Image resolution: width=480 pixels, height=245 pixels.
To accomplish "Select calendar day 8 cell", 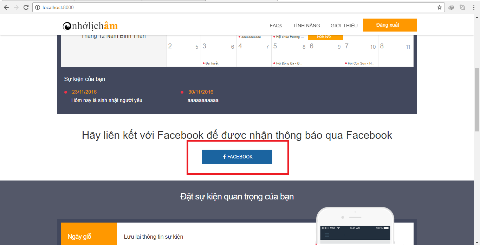I will click(396, 53).
